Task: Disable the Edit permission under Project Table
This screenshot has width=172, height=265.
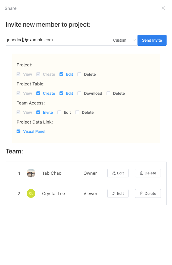Action: (x=61, y=93)
